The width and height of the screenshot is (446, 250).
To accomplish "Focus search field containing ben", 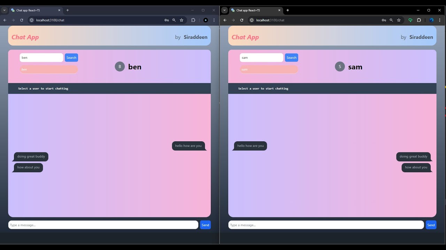I will pyautogui.click(x=41, y=58).
